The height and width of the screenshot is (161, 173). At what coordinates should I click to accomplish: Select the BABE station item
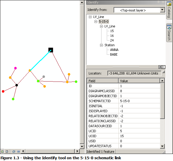pyautogui.click(x=114, y=54)
